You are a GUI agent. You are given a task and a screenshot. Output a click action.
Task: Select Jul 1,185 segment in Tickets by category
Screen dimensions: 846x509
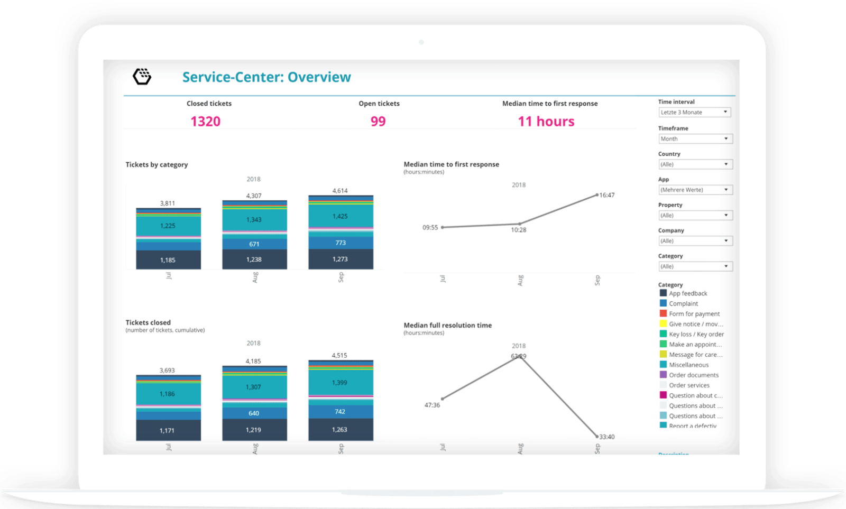tap(168, 260)
